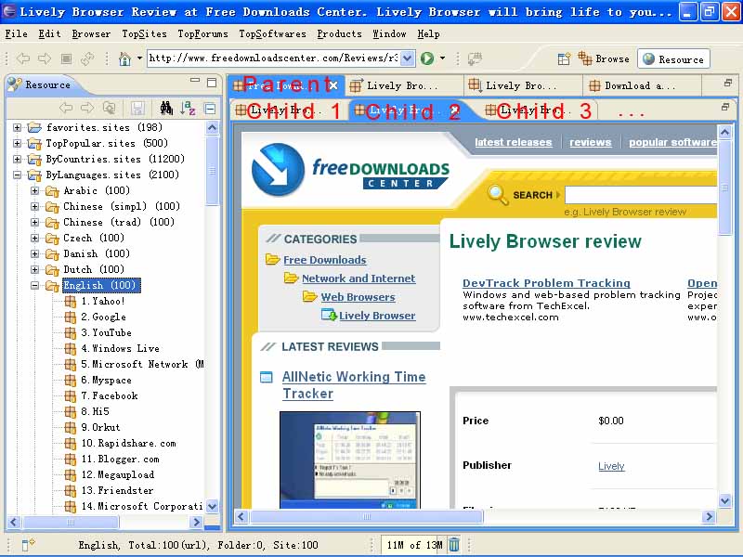Collapse the ByLanguages.sites folder
The height and width of the screenshot is (557, 743).
point(17,175)
